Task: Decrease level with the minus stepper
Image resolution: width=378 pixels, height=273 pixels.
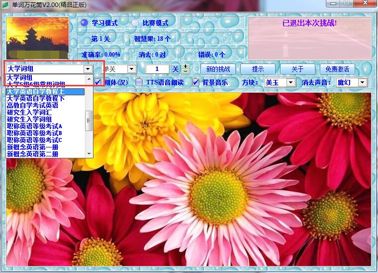Action: coord(186,71)
